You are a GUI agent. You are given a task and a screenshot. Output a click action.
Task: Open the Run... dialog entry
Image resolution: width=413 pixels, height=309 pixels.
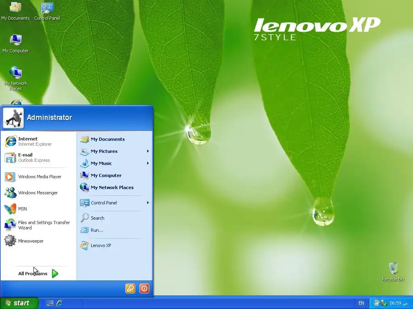coord(115,230)
